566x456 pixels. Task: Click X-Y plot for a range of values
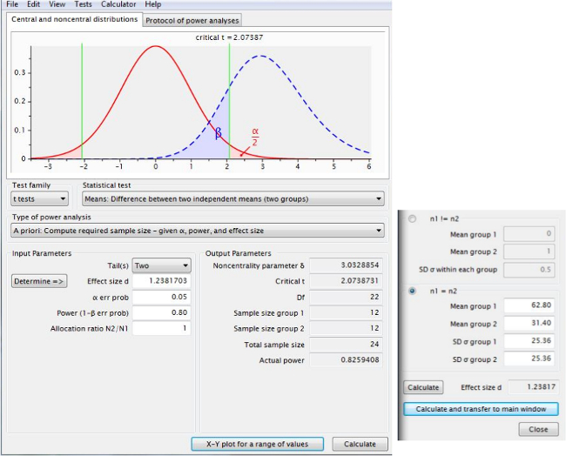tap(257, 444)
